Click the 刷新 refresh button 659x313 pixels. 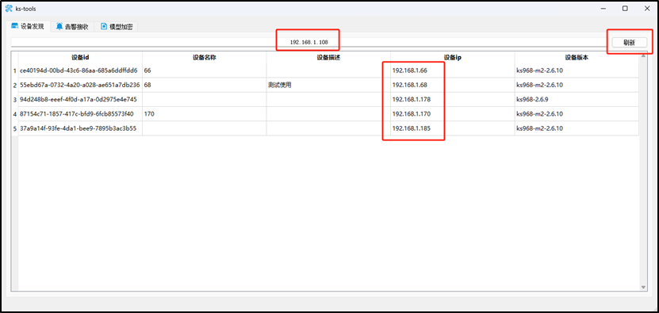[629, 43]
